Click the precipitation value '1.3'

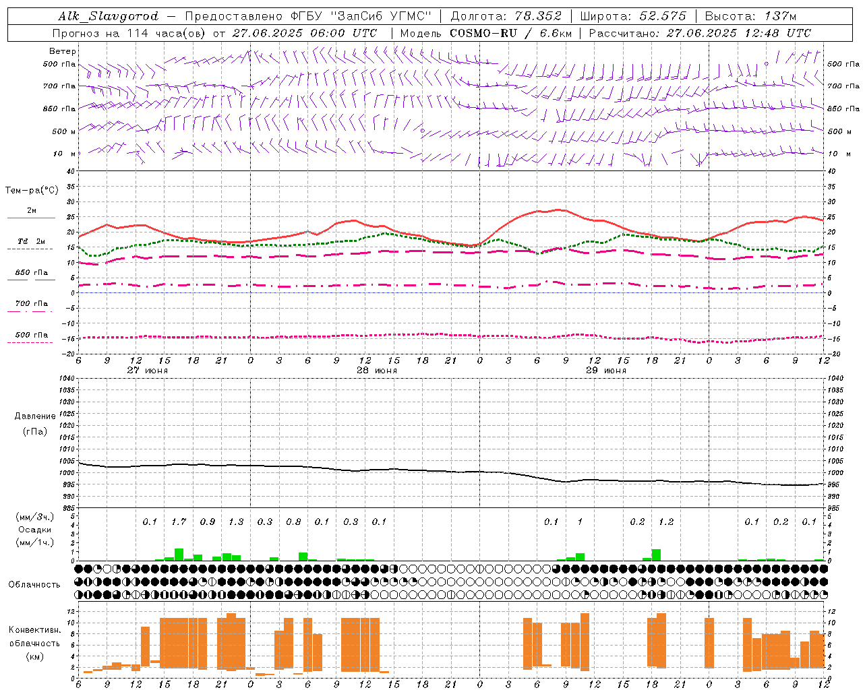click(236, 522)
